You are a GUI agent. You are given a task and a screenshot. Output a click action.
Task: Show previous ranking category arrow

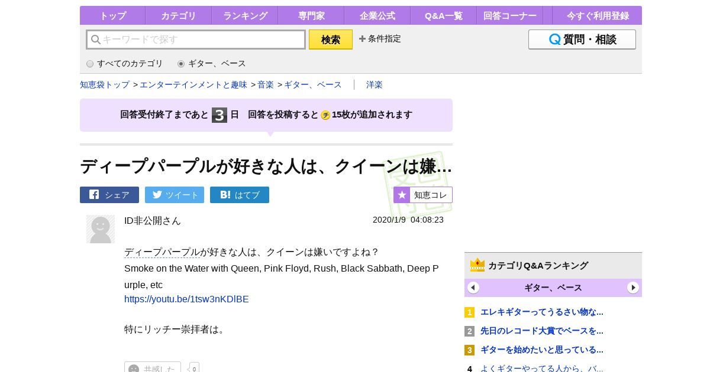click(473, 288)
